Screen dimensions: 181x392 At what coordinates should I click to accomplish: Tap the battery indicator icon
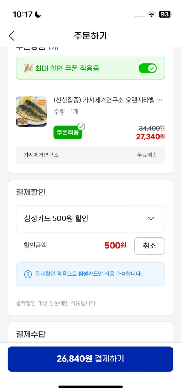pos(164,14)
